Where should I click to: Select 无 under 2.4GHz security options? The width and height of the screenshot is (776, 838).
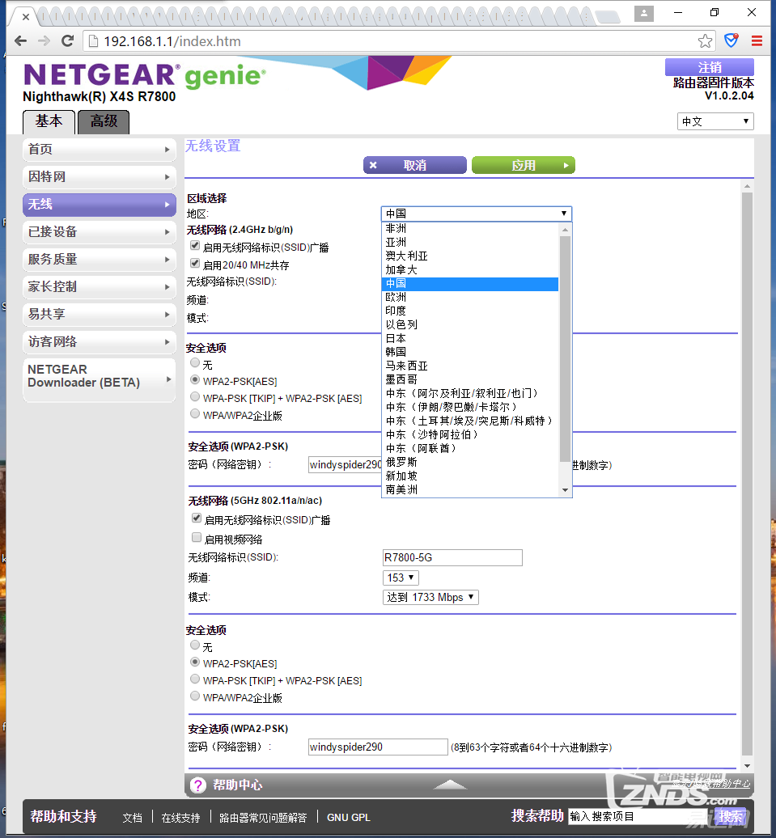(x=195, y=363)
